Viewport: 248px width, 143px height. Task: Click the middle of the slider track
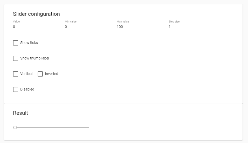click(x=52, y=127)
